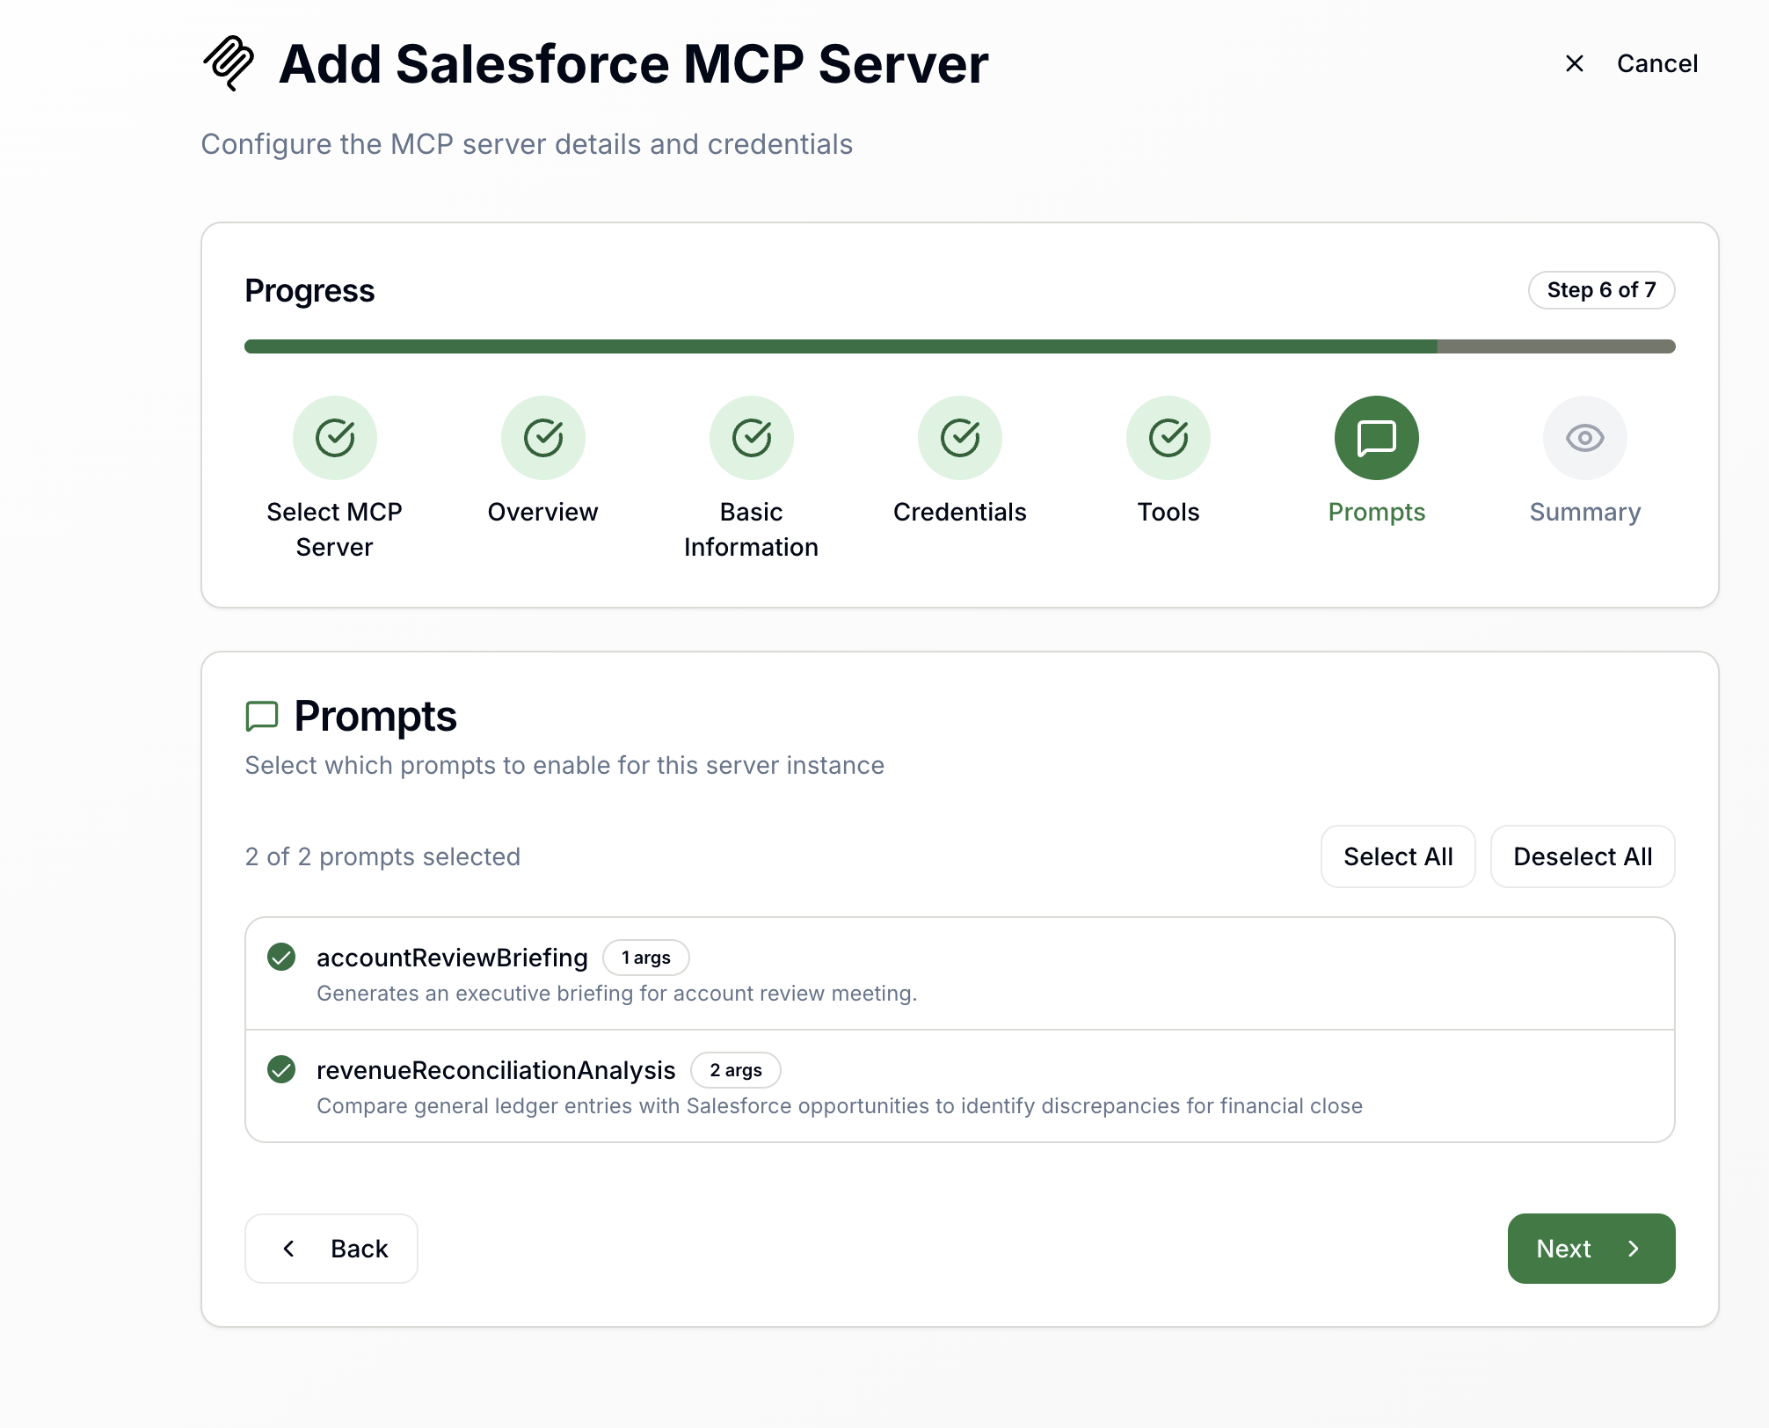The image size is (1769, 1428).
Task: Click the Step 6 of 7 badge
Action: 1602,290
